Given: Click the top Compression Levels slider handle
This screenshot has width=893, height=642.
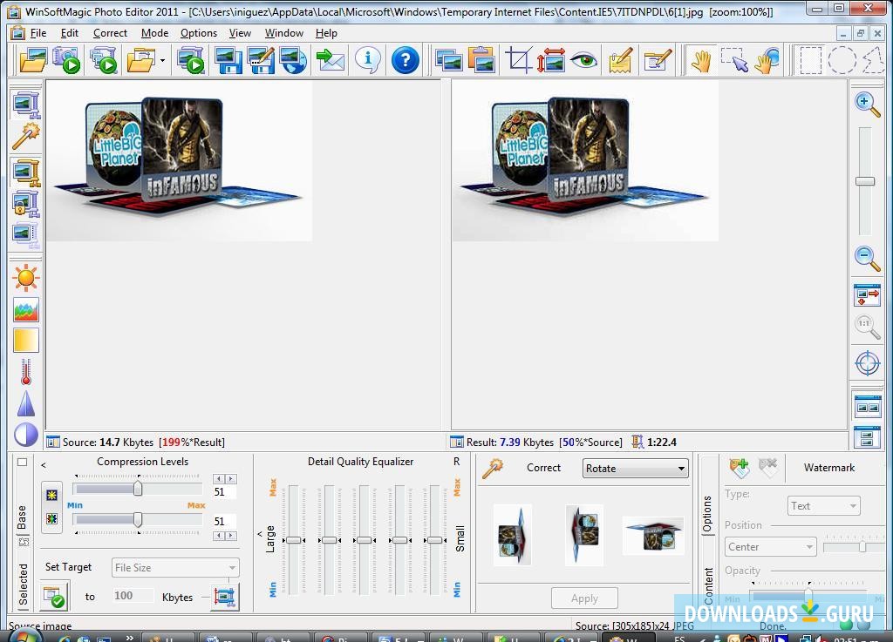Looking at the screenshot, I should point(138,489).
